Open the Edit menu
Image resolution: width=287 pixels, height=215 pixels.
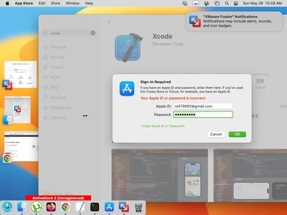pos(42,3)
